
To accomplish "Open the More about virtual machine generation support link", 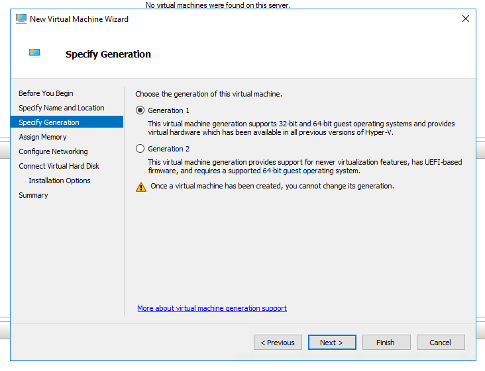I will [212, 308].
